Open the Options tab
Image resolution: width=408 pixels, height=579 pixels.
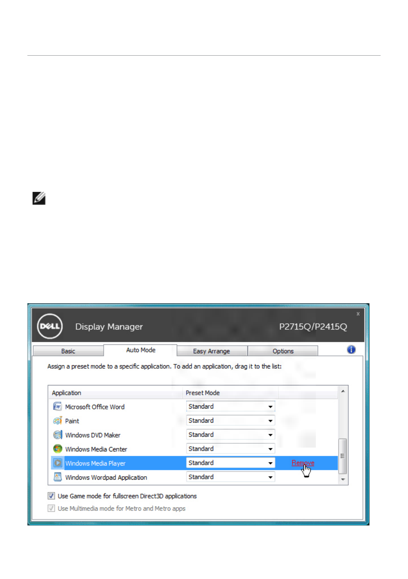pos(283,351)
